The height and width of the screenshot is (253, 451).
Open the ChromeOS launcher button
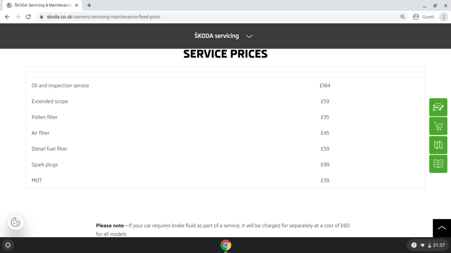coord(8,245)
